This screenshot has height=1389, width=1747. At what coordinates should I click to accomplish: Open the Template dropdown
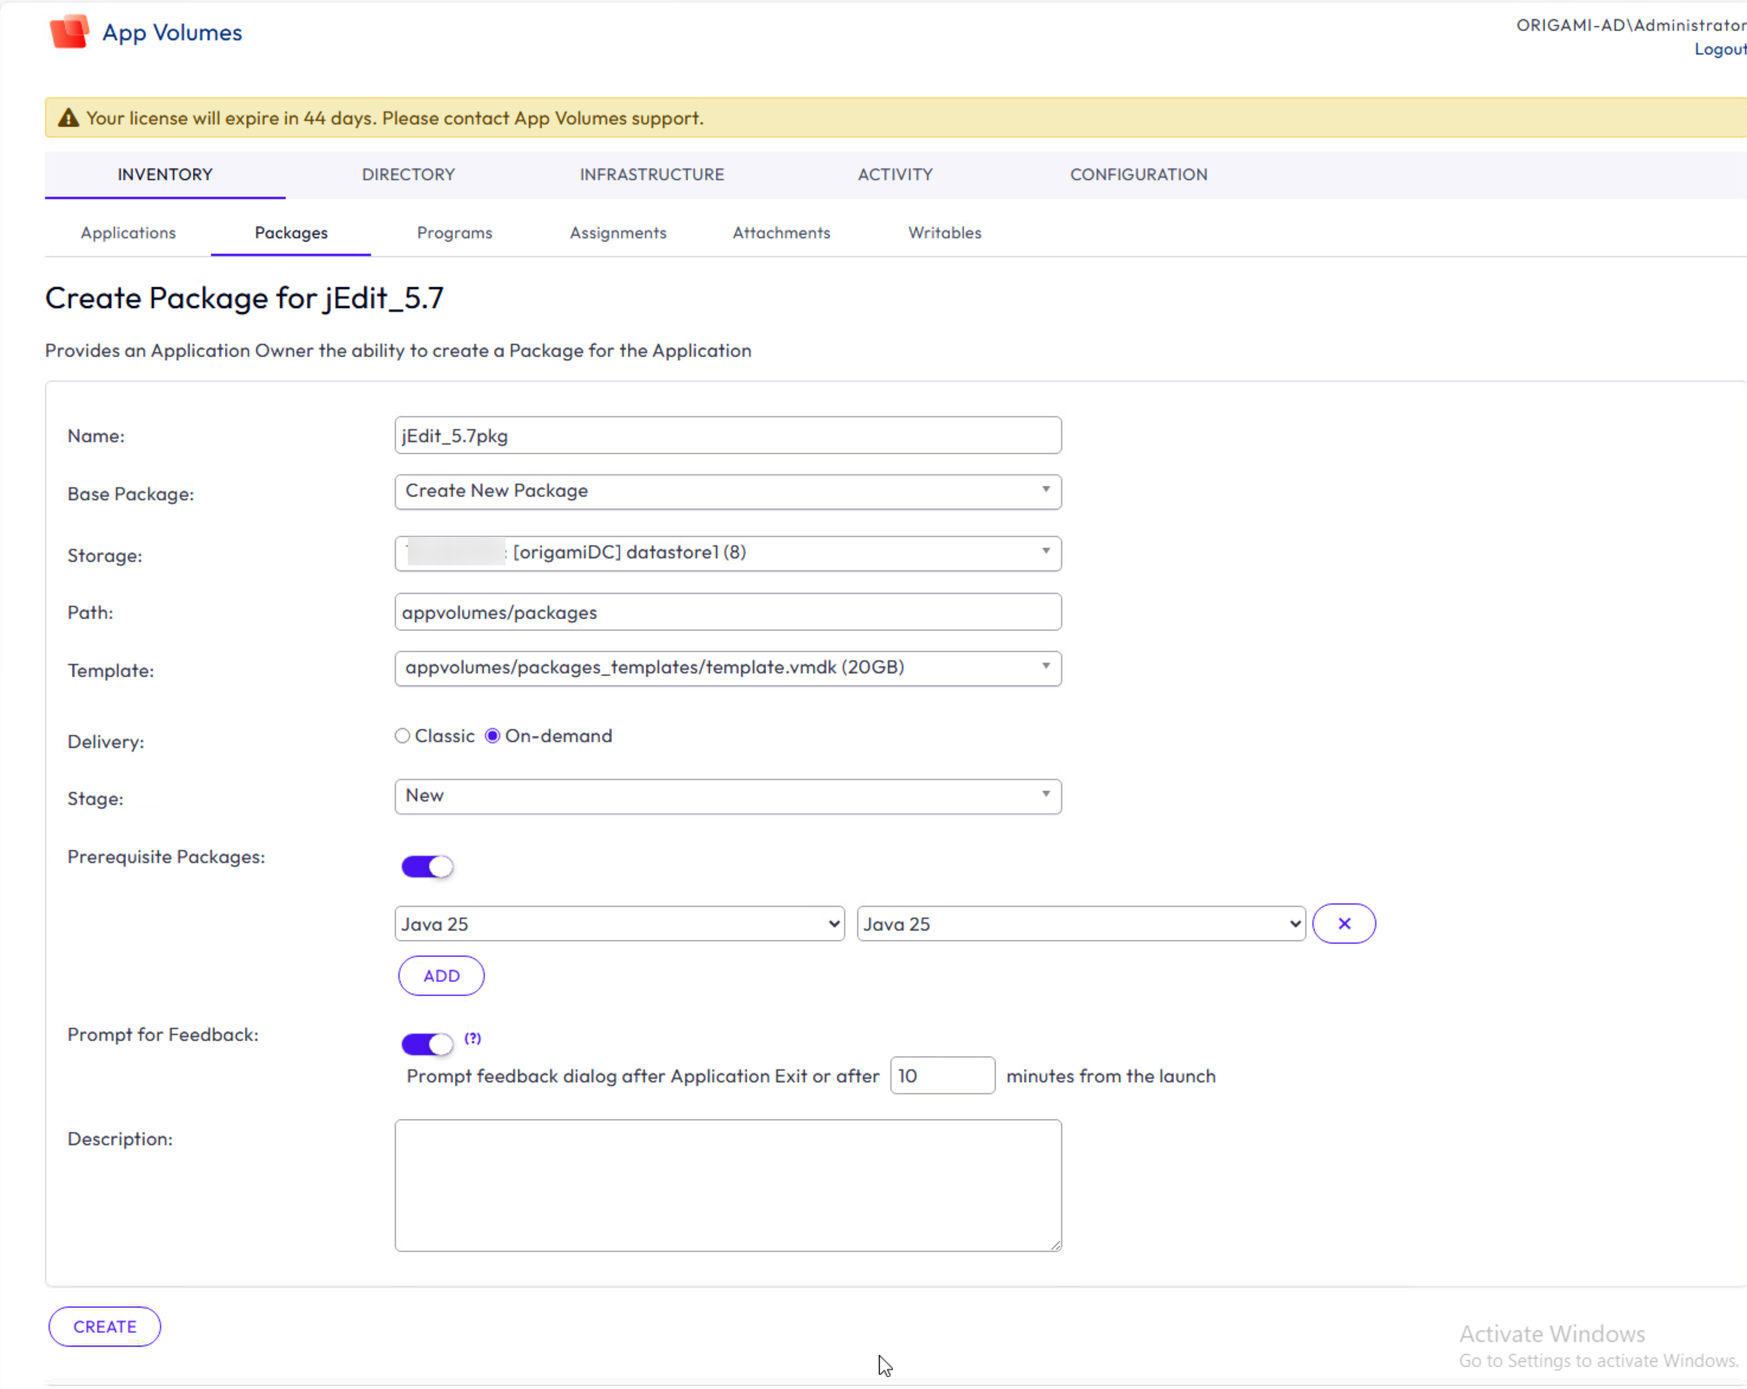(727, 669)
